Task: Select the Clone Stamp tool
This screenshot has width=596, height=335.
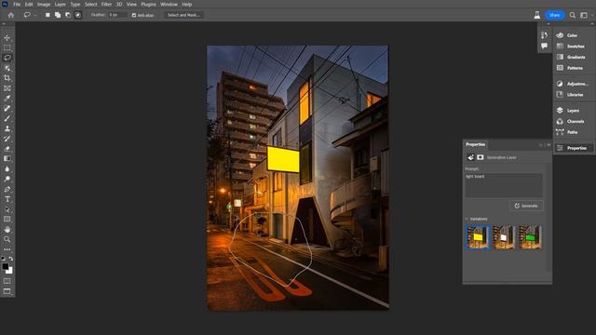Action: coord(7,128)
